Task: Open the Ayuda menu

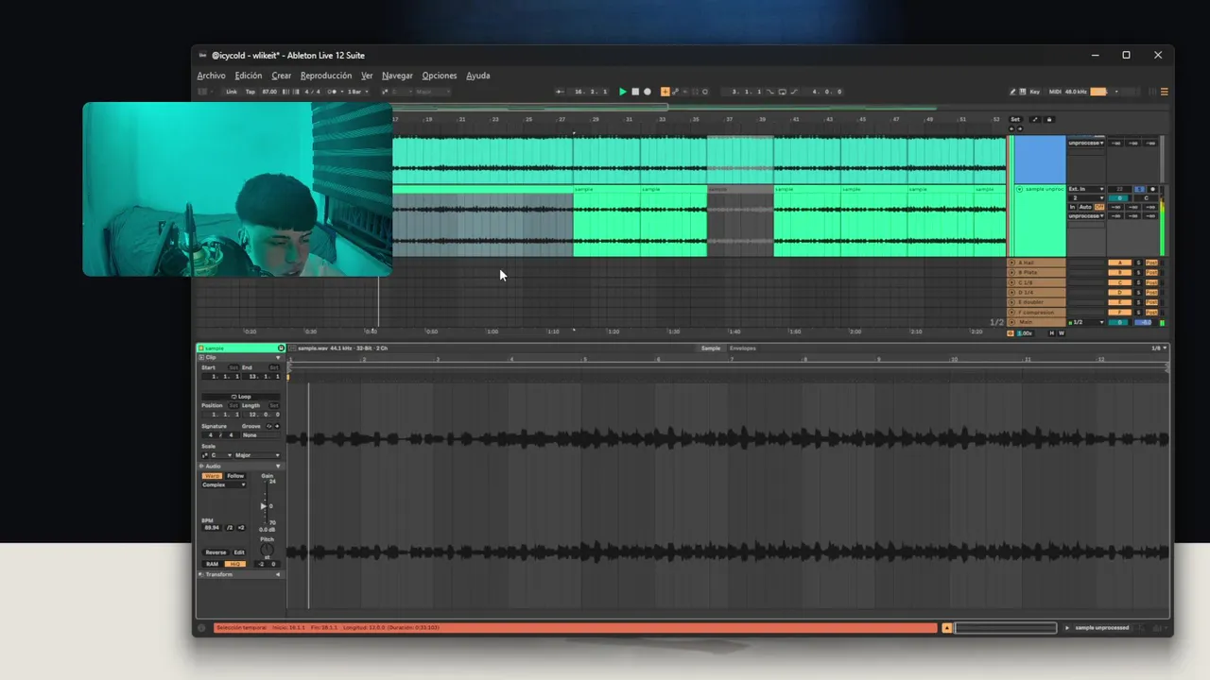Action: pos(478,76)
